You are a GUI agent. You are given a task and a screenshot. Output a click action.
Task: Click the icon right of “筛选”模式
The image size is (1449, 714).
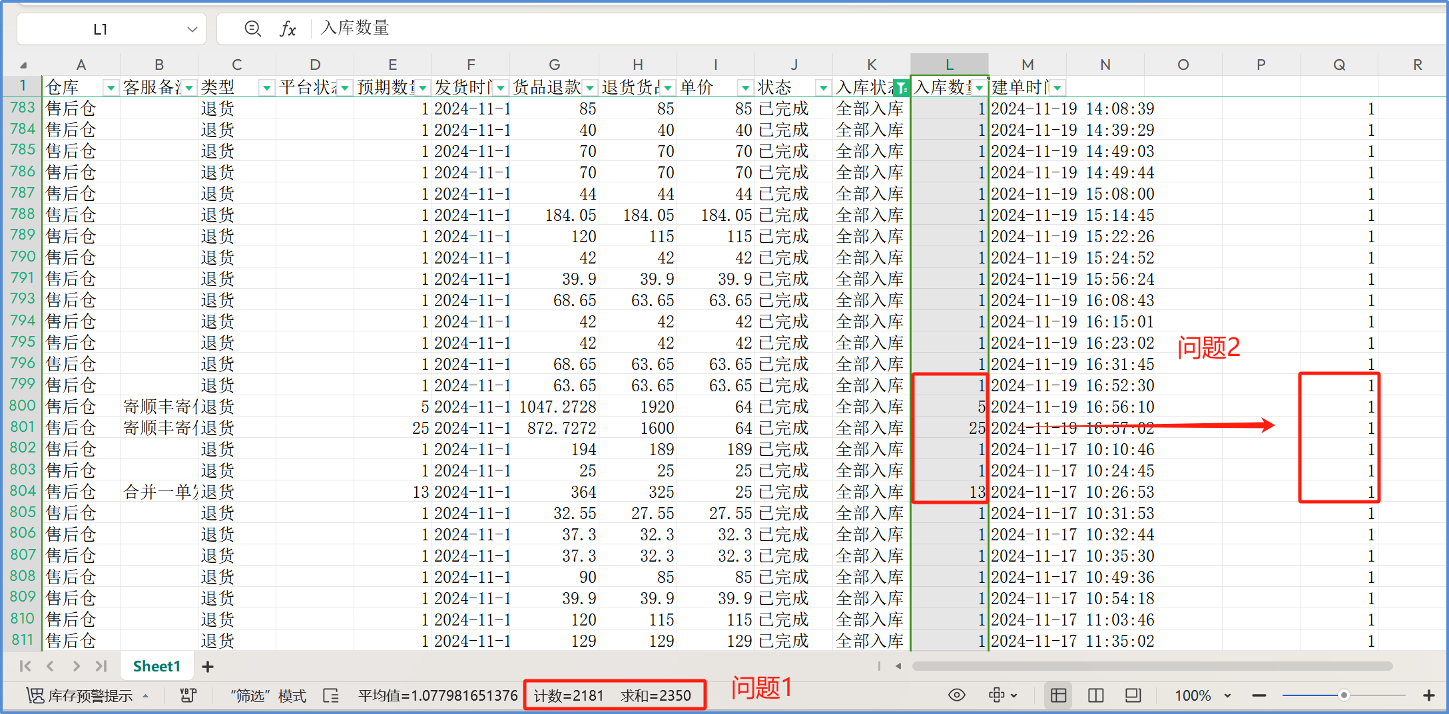[x=331, y=695]
